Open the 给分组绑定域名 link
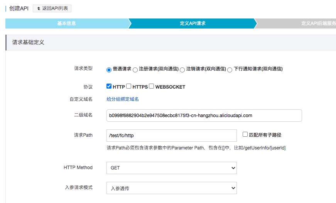Image resolution: width=336 pixels, height=203 pixels. click(123, 99)
